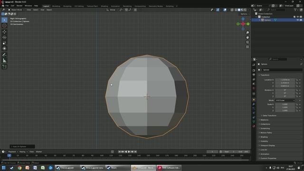
Task: Select the Annotate pencil tool
Action: tap(4, 55)
